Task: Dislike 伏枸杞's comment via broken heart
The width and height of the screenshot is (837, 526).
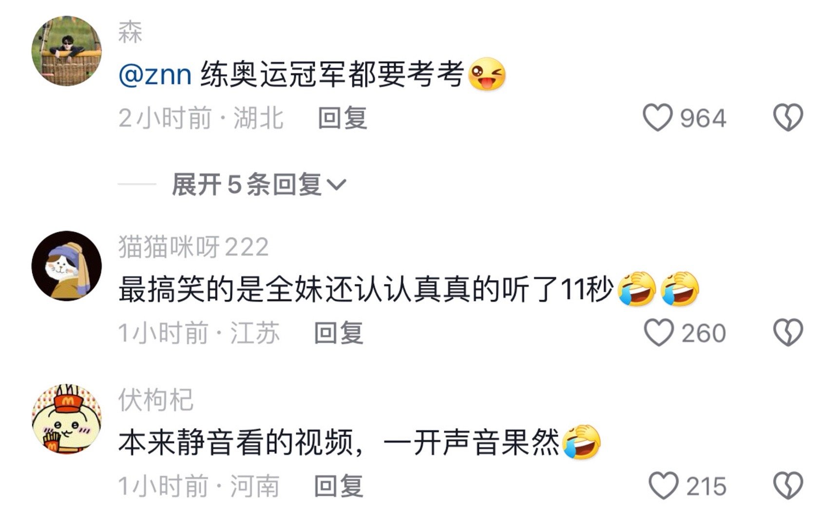Action: [x=788, y=486]
